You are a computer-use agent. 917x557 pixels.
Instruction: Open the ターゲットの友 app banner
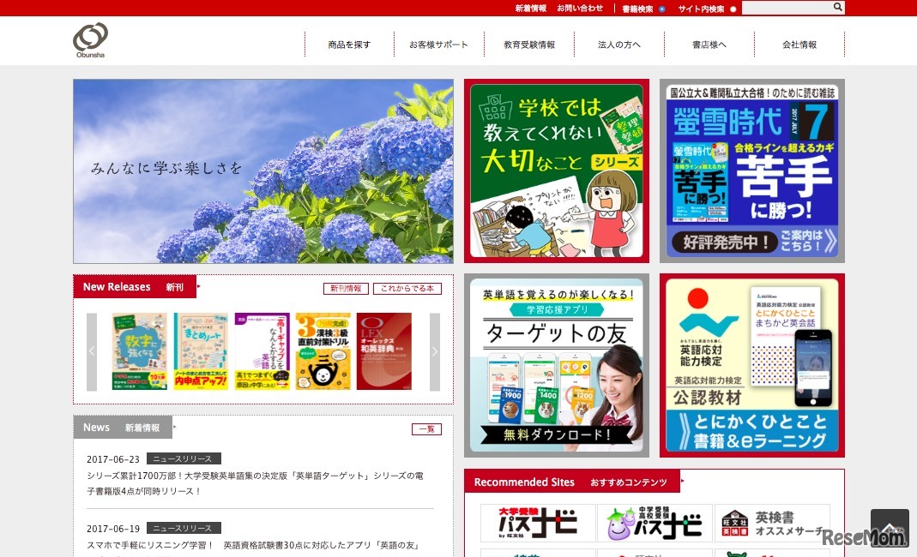click(x=556, y=365)
